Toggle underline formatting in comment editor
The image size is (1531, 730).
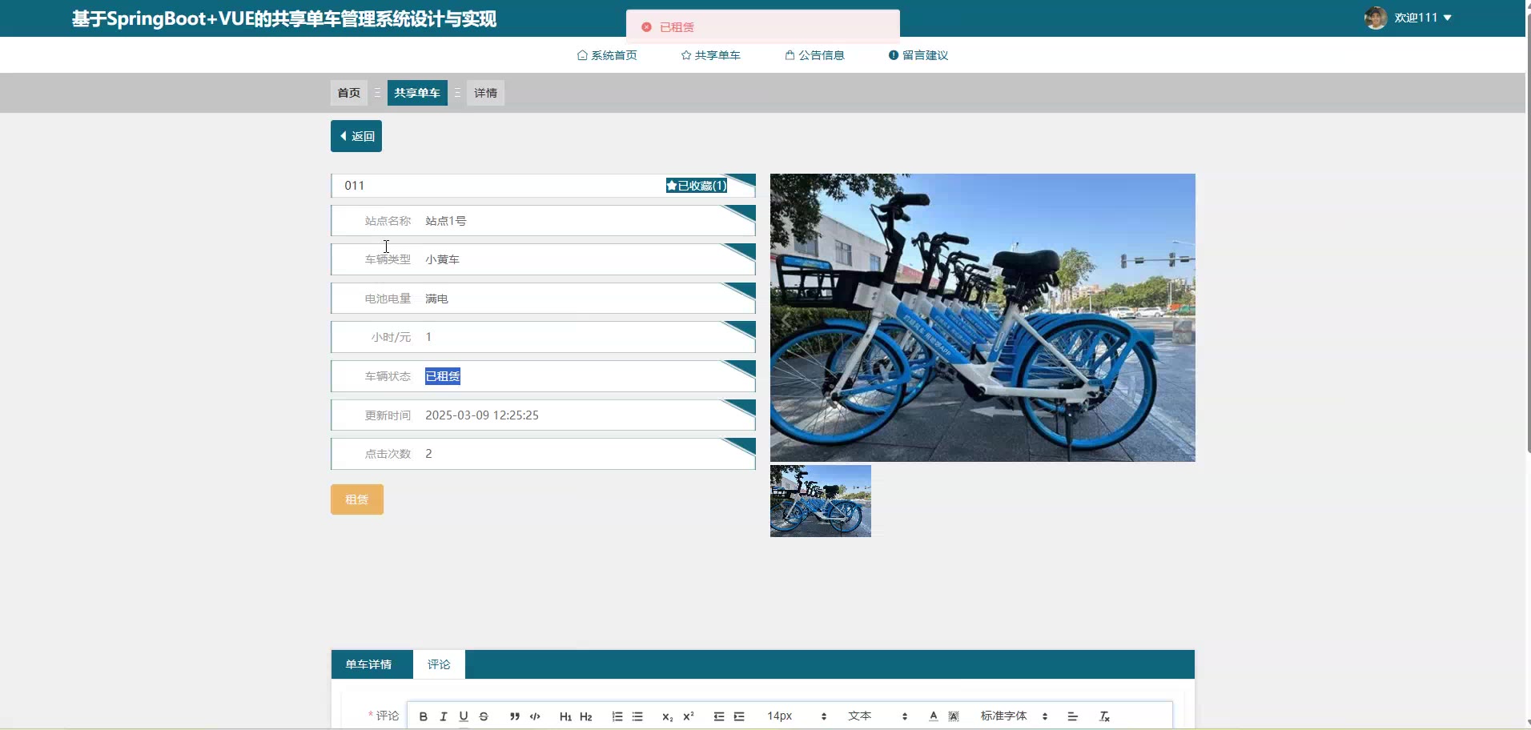click(x=464, y=716)
